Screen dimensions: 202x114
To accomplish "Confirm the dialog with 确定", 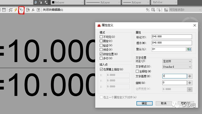I will (x=145, y=103).
